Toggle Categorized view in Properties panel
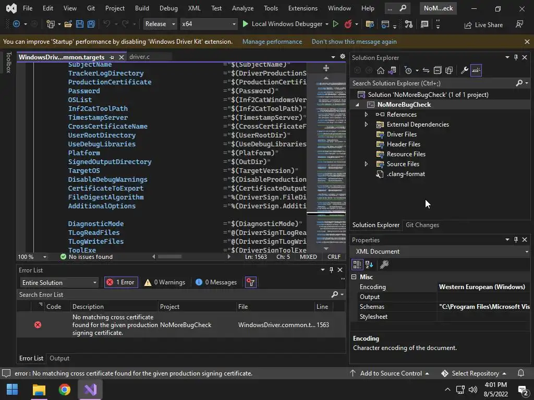Viewport: 534px width, 400px height. point(357,264)
